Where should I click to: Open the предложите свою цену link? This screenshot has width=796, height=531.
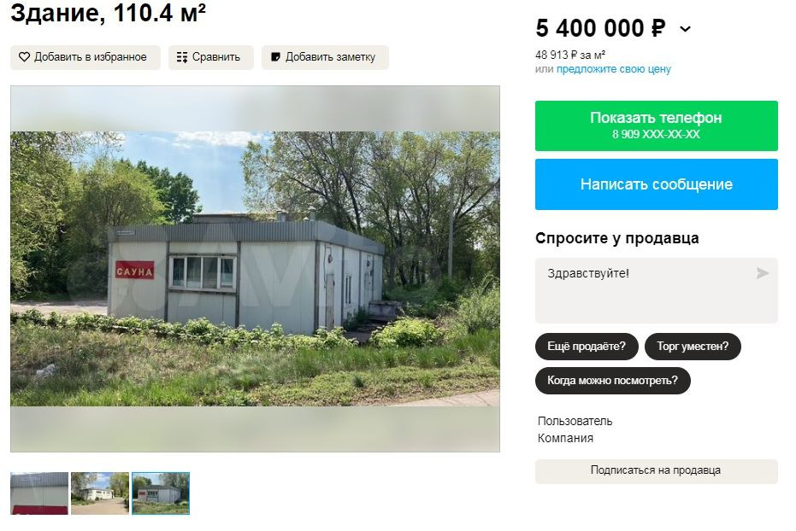(613, 69)
